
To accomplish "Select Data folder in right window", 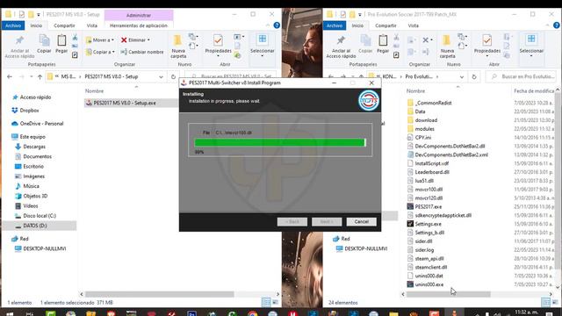I will 420,111.
